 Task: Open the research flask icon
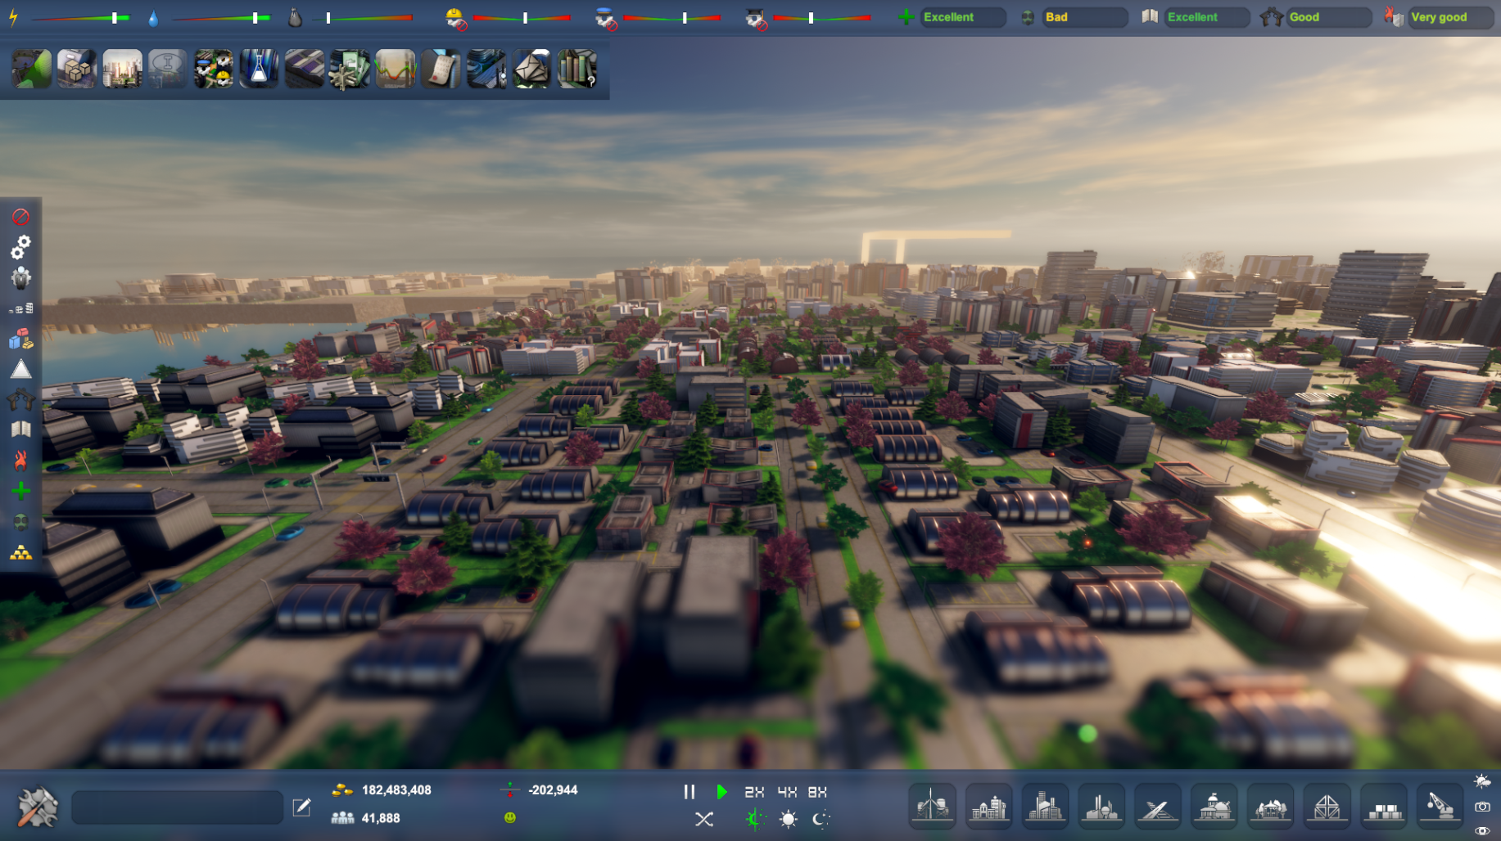click(259, 69)
